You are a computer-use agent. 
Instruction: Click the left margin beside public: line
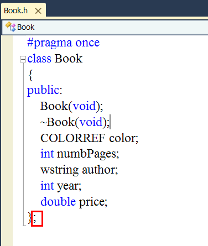(x=7, y=91)
